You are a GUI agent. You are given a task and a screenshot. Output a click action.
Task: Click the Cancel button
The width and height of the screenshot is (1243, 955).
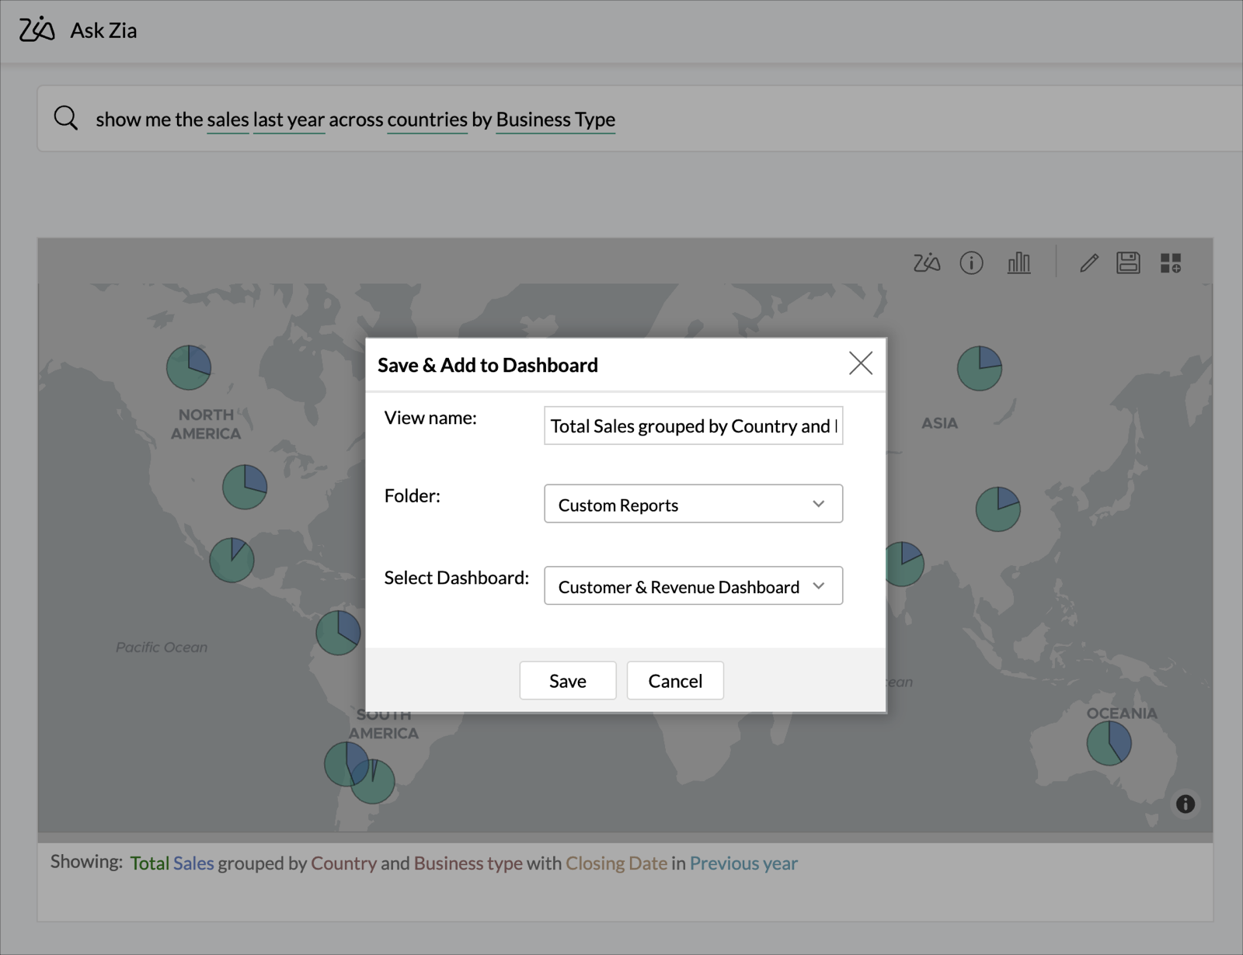tap(675, 681)
